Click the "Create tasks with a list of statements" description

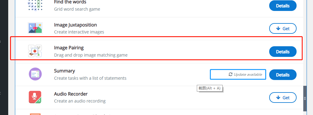(90, 78)
